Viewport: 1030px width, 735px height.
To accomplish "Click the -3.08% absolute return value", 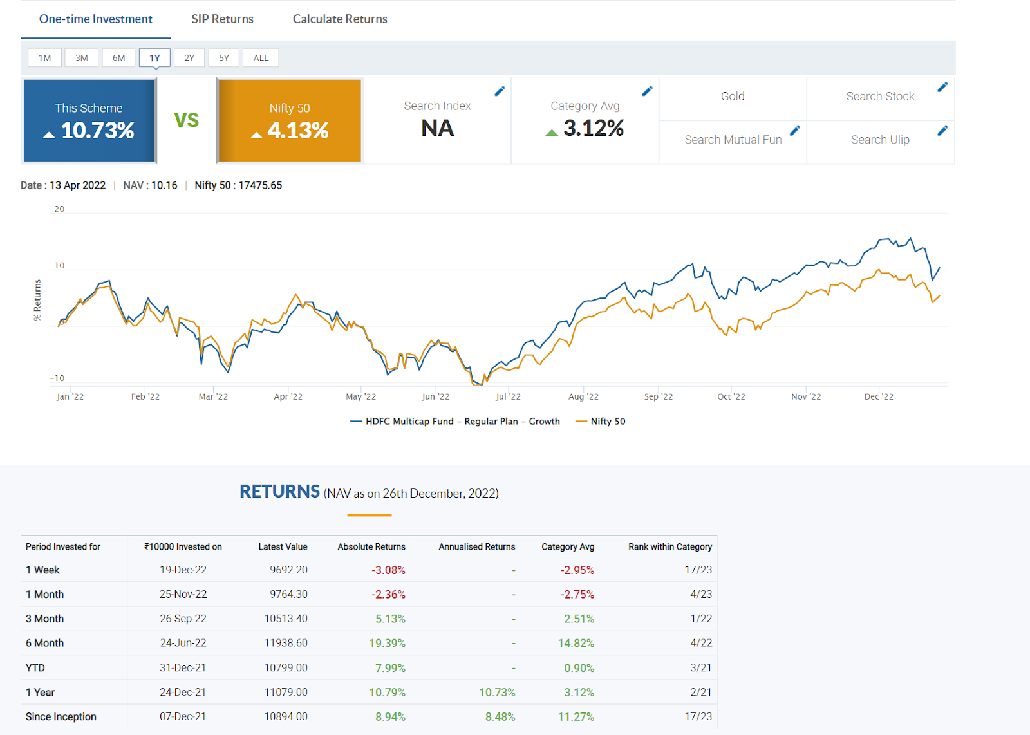I will [x=388, y=570].
